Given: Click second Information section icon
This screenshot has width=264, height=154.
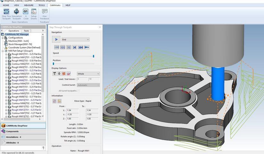Looking at the screenshot, I should [x=59, y=101].
